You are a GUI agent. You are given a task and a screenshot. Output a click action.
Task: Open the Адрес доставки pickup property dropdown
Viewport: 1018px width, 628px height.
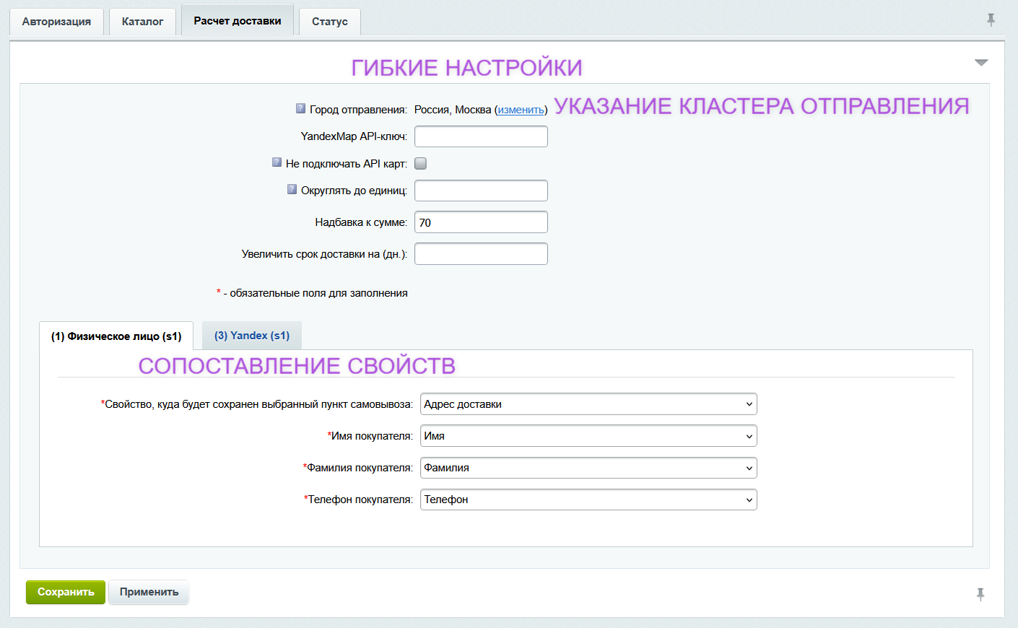588,404
